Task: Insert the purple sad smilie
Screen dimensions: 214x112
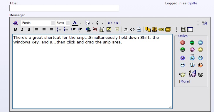Action: click(183, 58)
